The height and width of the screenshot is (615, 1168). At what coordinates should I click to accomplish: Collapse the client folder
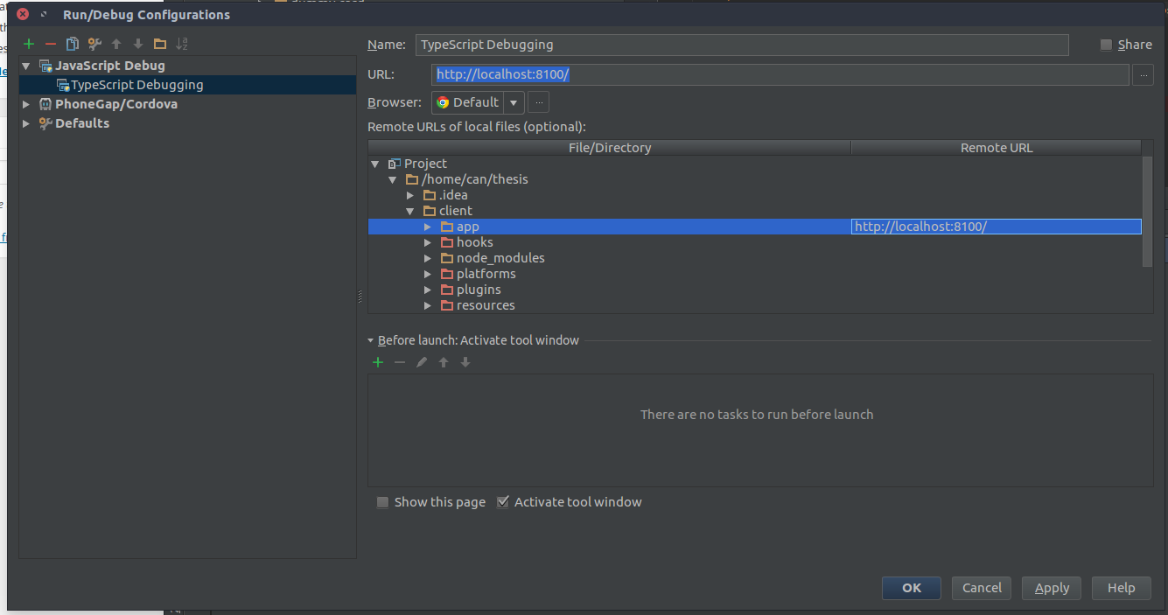coord(410,211)
